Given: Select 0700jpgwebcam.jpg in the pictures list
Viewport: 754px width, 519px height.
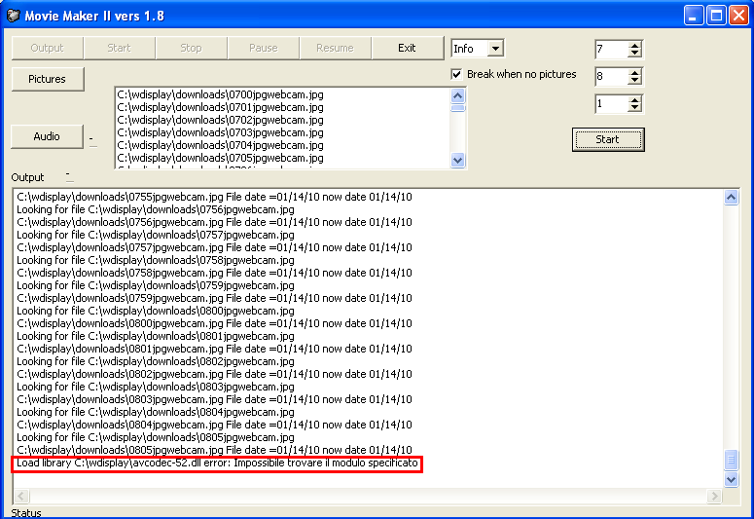Looking at the screenshot, I should tap(220, 94).
